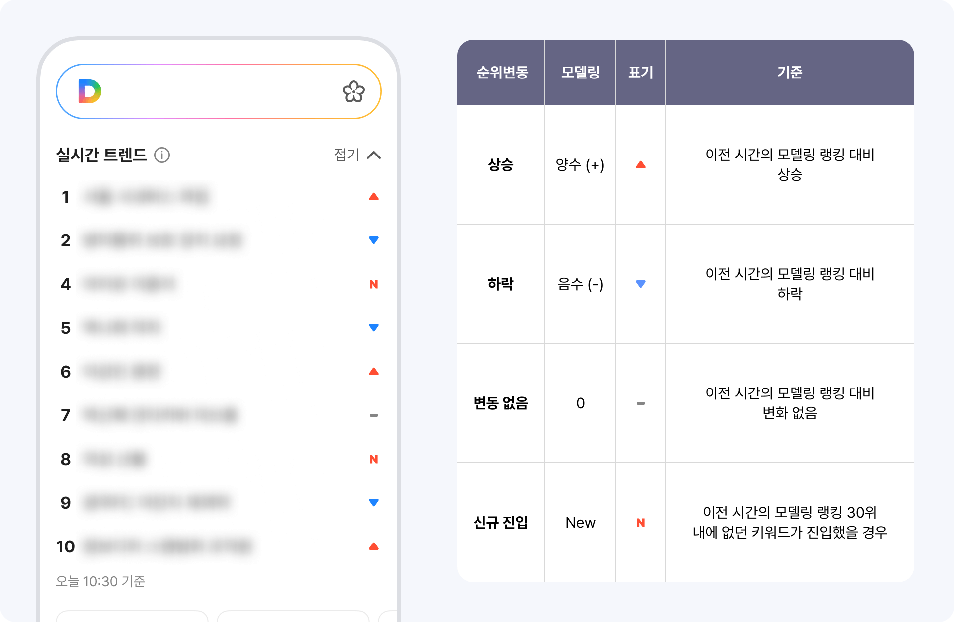Click the N new-entry badge beside rank 4
The image size is (954, 622).
pyautogui.click(x=373, y=284)
